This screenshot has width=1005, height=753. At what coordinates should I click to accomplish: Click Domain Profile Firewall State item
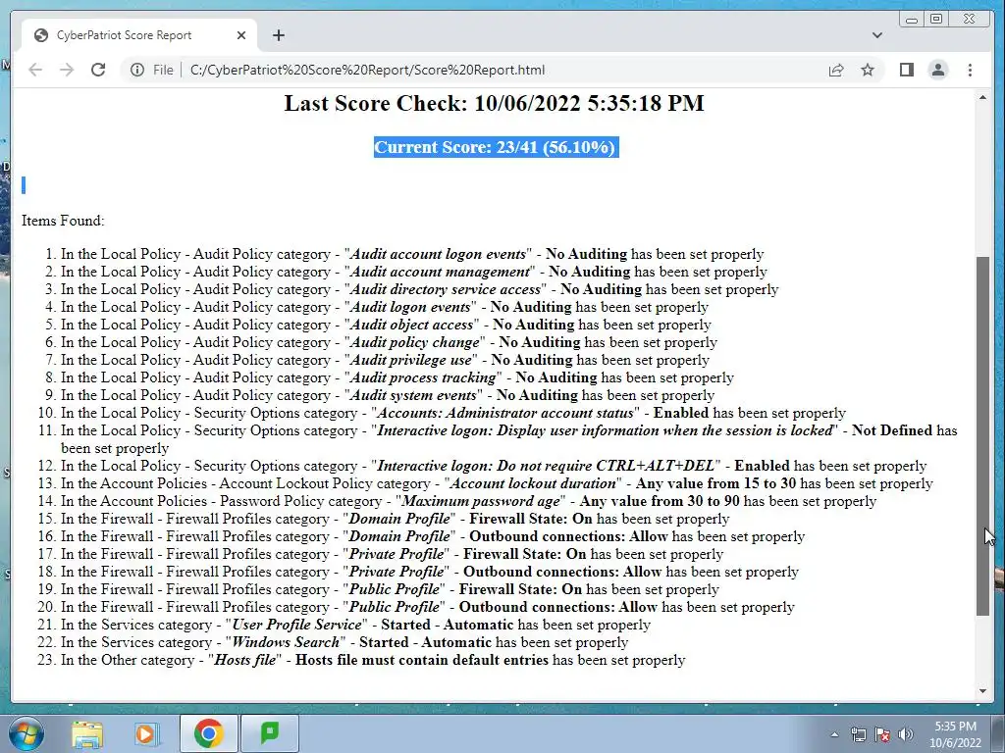point(395,519)
